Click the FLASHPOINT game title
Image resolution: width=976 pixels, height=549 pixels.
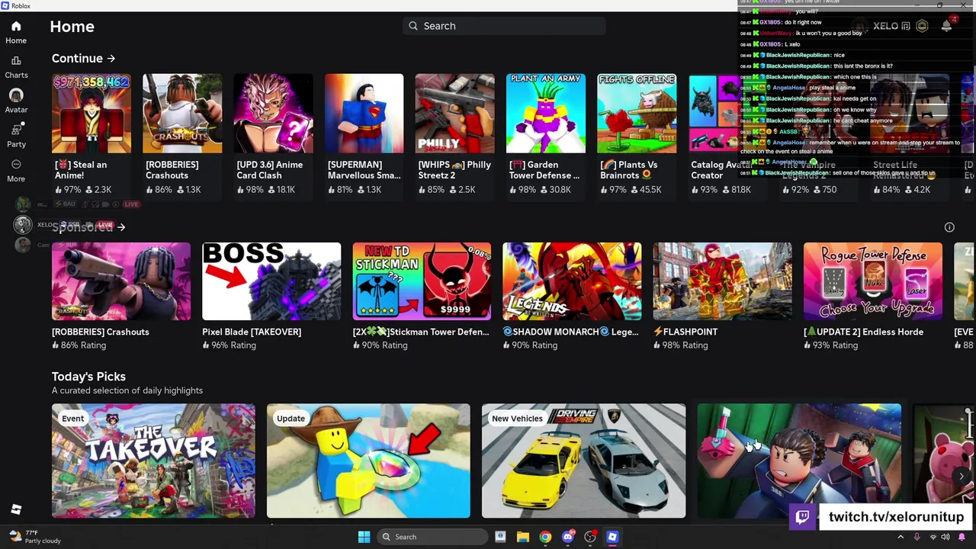(685, 332)
